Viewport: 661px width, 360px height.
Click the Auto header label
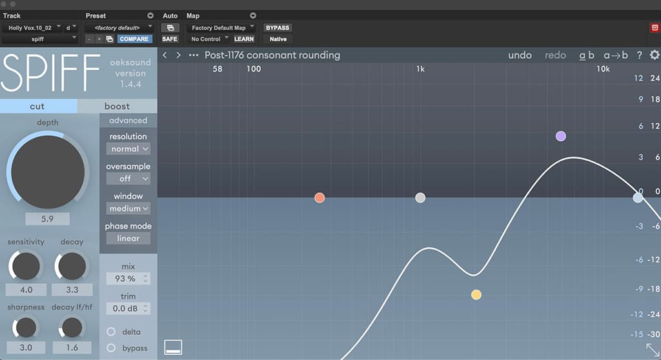[170, 15]
